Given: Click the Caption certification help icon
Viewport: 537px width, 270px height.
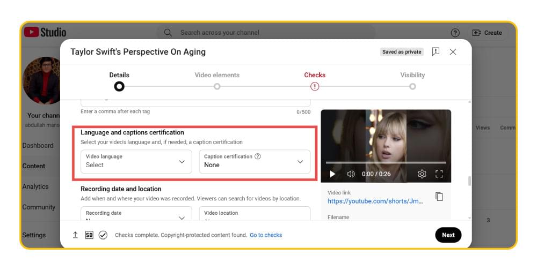Looking at the screenshot, I should (258, 156).
